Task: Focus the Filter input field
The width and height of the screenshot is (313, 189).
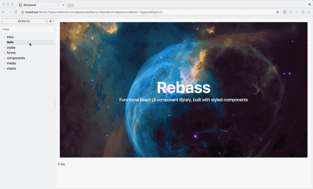Action: [28, 29]
